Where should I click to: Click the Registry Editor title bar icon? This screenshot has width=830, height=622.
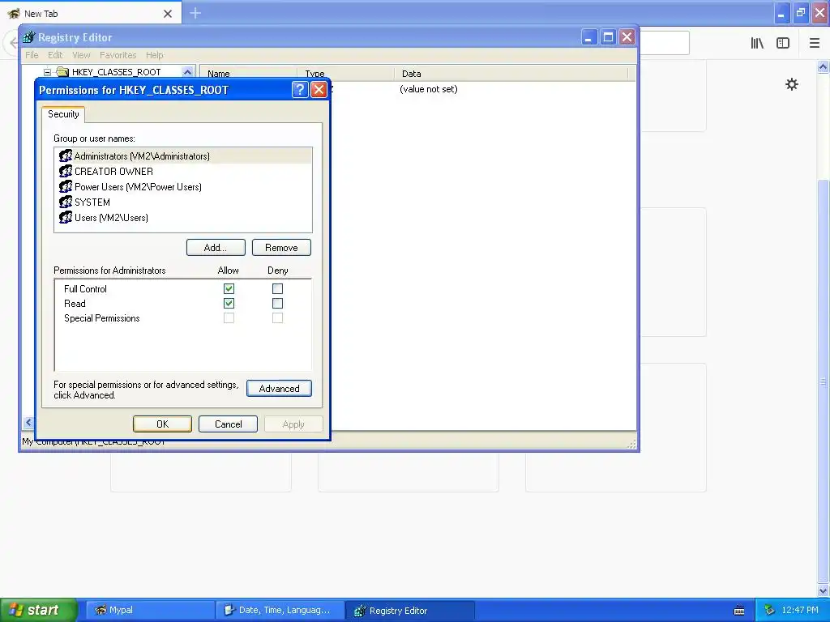tap(28, 37)
